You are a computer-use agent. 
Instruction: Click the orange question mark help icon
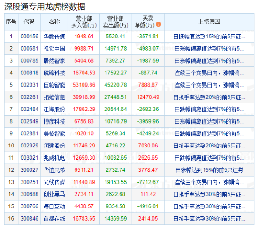click(x=159, y=24)
